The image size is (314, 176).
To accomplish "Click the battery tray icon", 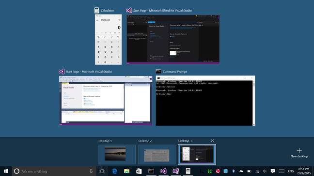I will point(250,171).
